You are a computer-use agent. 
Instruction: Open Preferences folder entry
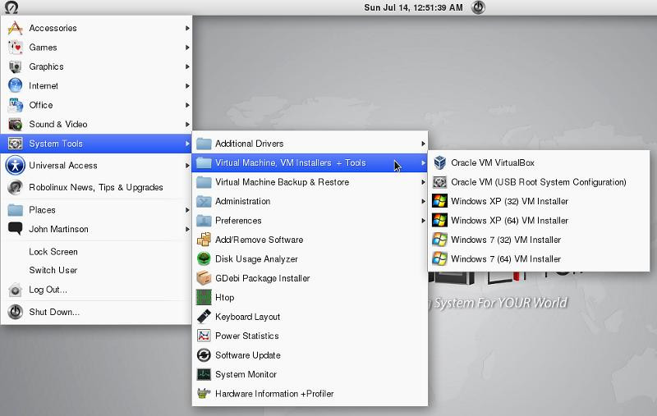tap(310, 221)
